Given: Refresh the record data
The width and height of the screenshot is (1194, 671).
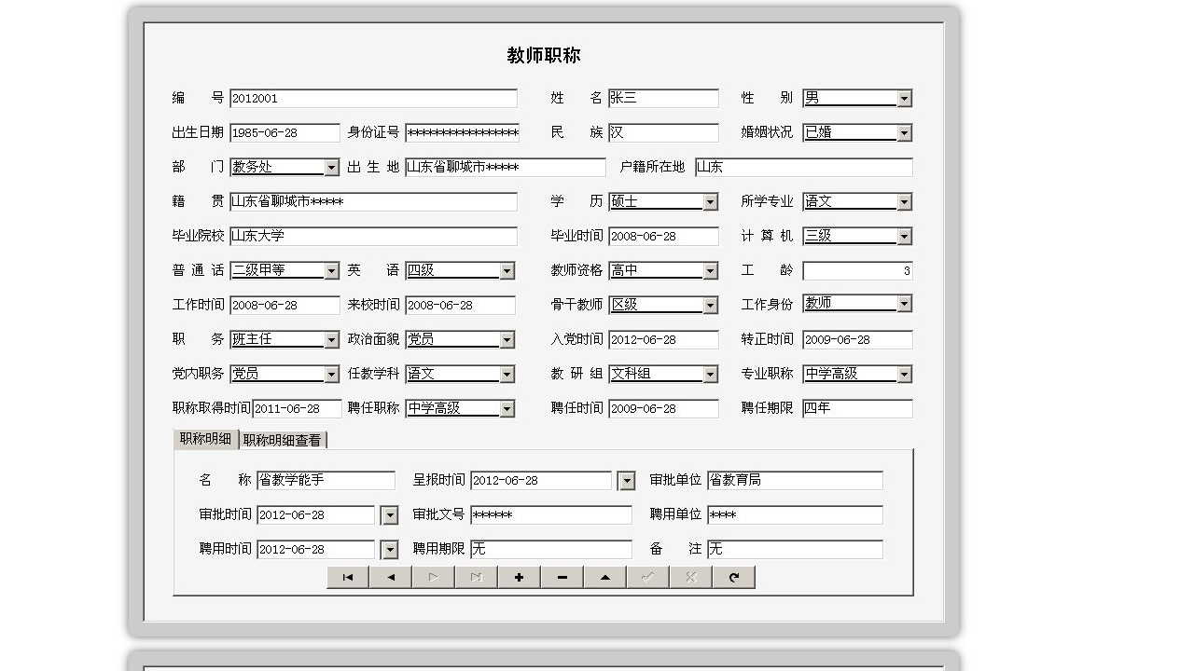Looking at the screenshot, I should [733, 577].
